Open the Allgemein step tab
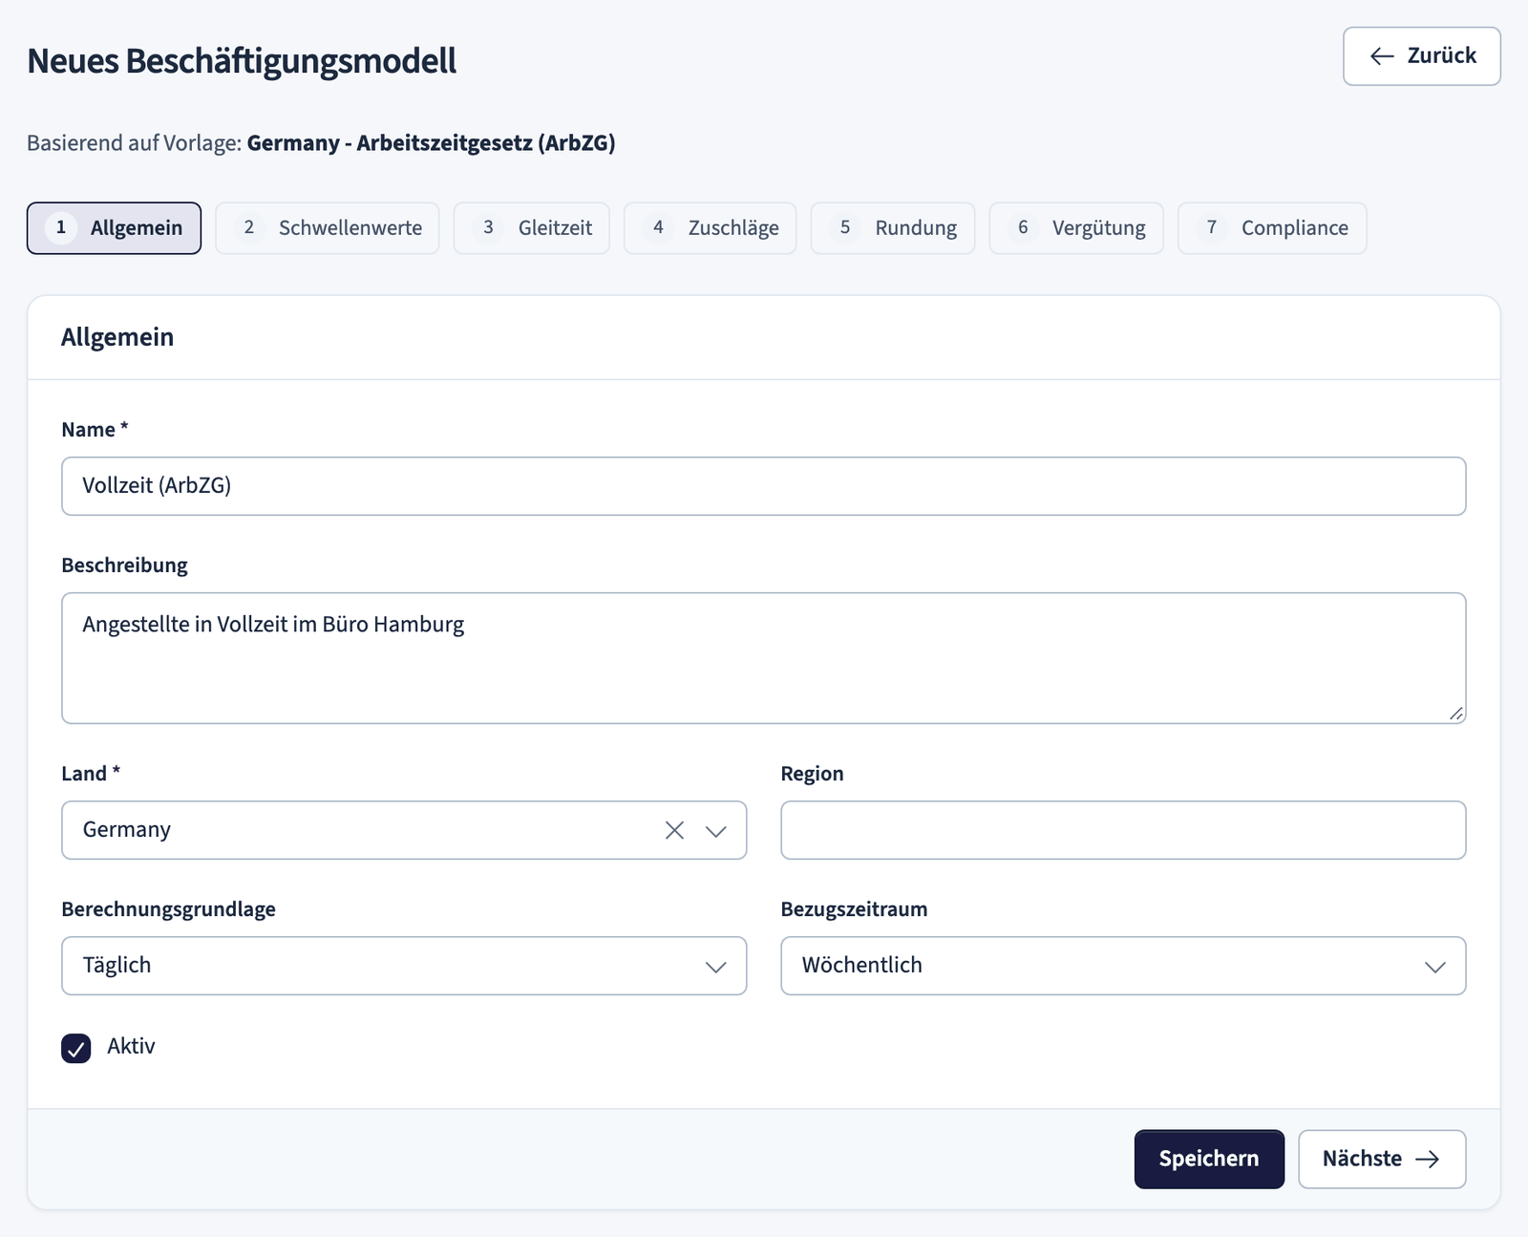1528x1237 pixels. click(114, 228)
